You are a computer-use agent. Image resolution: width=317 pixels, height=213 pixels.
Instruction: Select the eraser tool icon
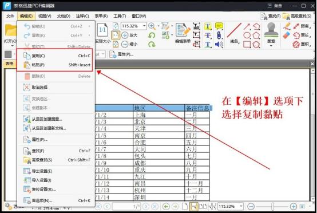coord(287,35)
